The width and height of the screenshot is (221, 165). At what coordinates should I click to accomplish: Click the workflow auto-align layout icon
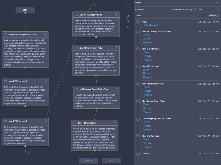coord(128,16)
